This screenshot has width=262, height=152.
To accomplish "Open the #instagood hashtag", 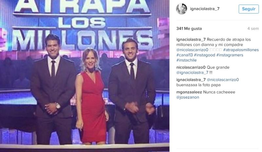I will point(204,55).
